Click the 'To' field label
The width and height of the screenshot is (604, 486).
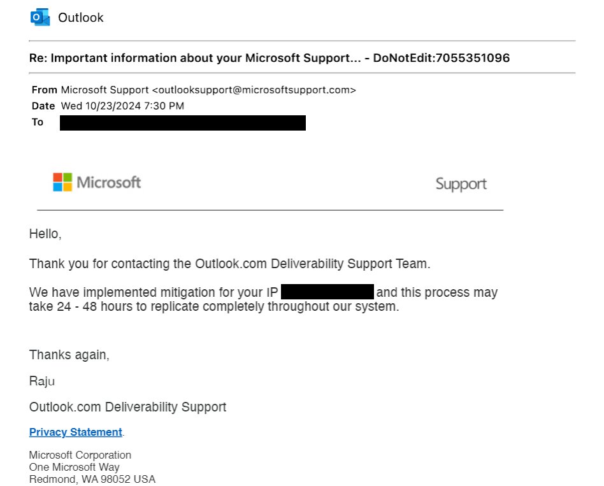click(x=38, y=122)
